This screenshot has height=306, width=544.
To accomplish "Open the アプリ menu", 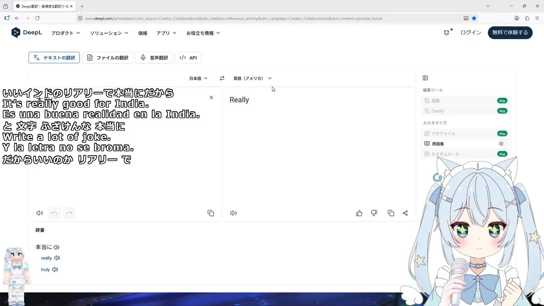I will coord(166,33).
